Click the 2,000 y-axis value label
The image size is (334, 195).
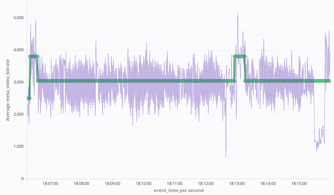tap(17, 114)
